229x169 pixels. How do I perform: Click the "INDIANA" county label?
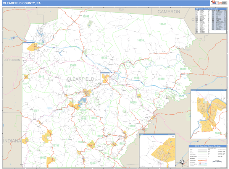click(12, 141)
